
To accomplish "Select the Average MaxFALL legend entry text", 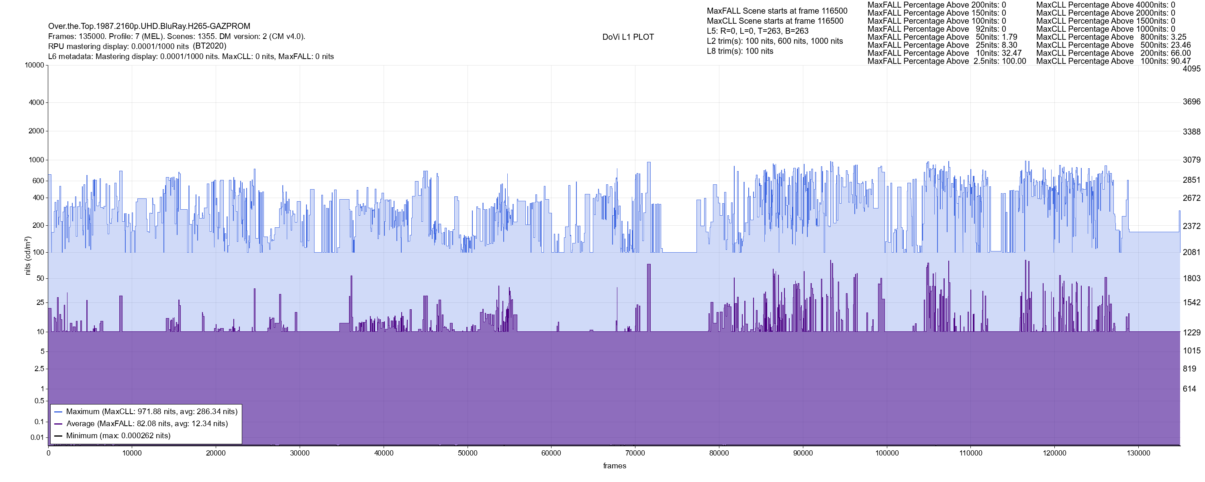I will 147,424.
